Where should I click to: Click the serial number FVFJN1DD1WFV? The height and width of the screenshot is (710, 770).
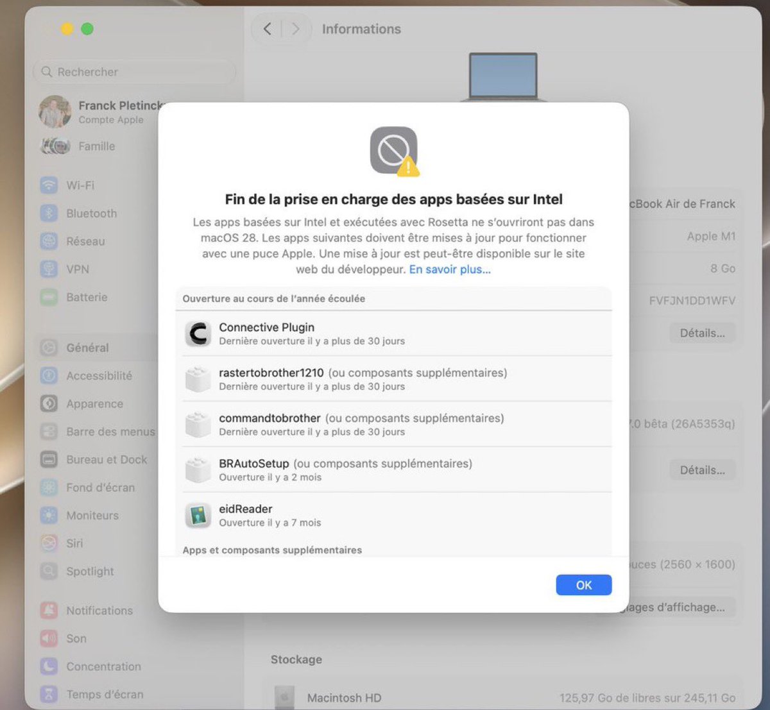[692, 300]
